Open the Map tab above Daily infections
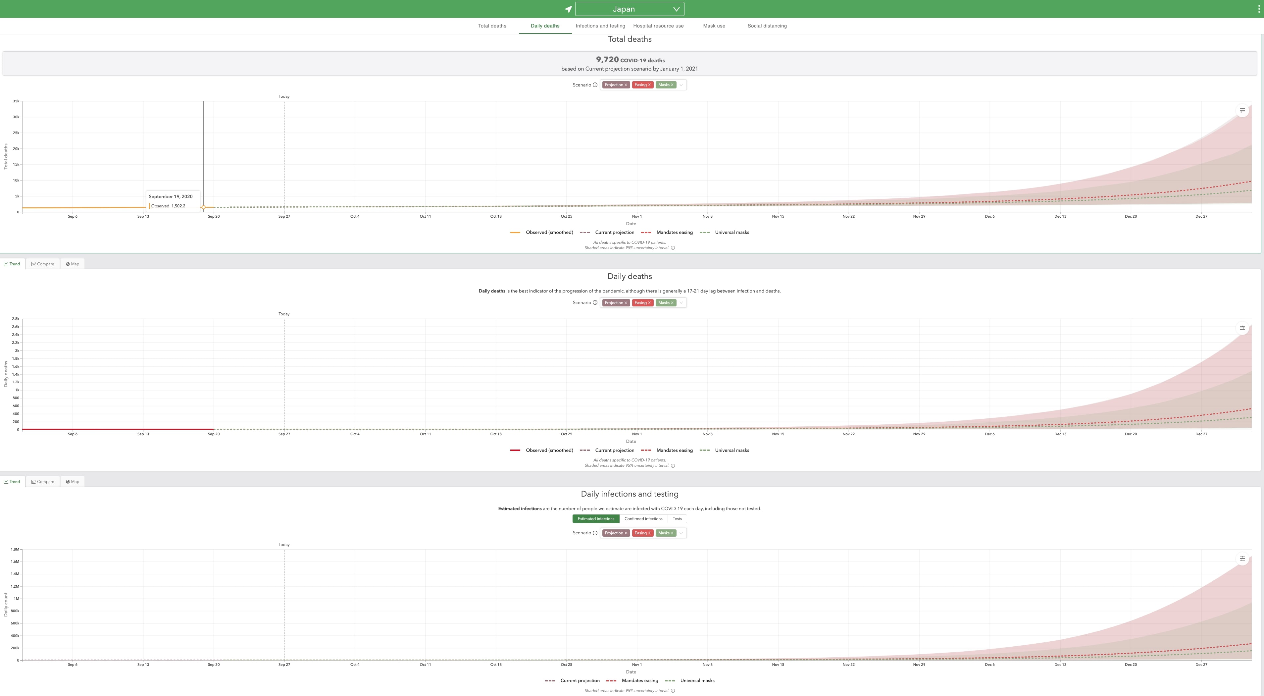The width and height of the screenshot is (1264, 696). tap(73, 482)
